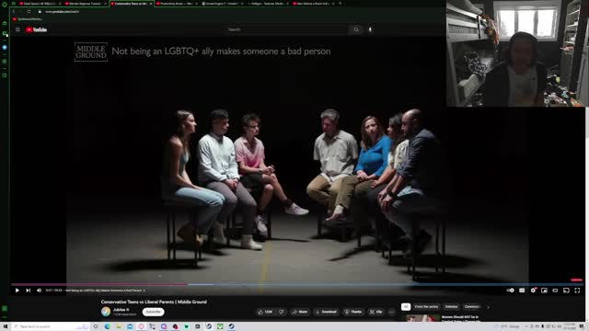The height and width of the screenshot is (331, 589).
Task: Toggle subtitles/closed captions button
Action: 522,291
